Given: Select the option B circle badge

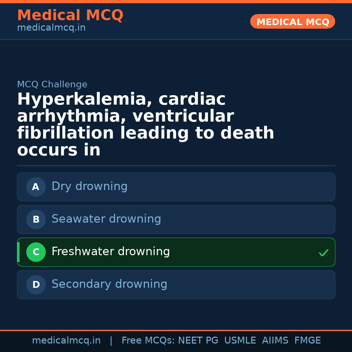Looking at the screenshot, I should click(36, 219).
